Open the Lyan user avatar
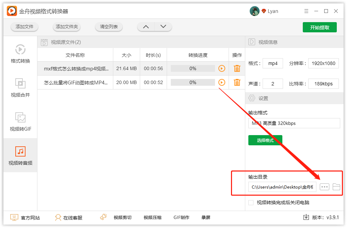This screenshot has height=228, width=347. coord(254,11)
